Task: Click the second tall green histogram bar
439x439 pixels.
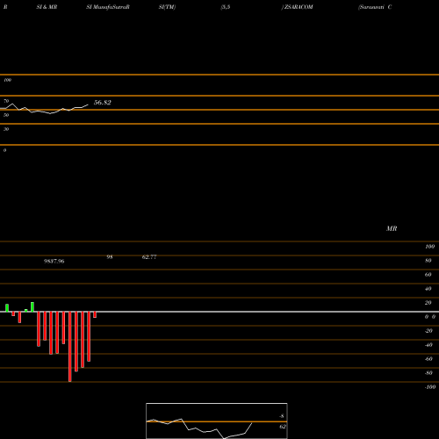Action: point(32,307)
